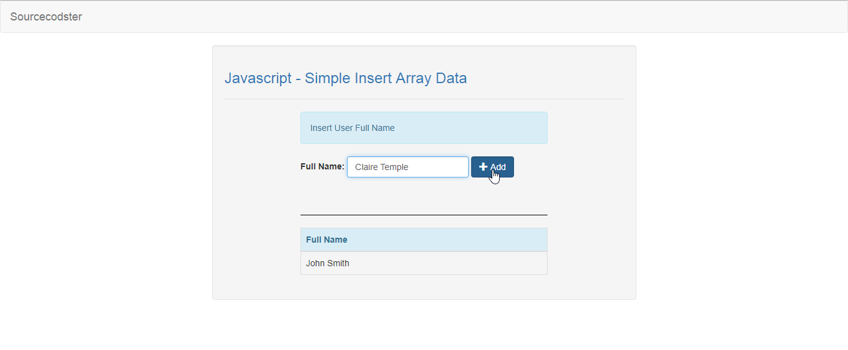848x350 pixels.
Task: Click the word "Add" on the blue button
Action: pyautogui.click(x=498, y=167)
